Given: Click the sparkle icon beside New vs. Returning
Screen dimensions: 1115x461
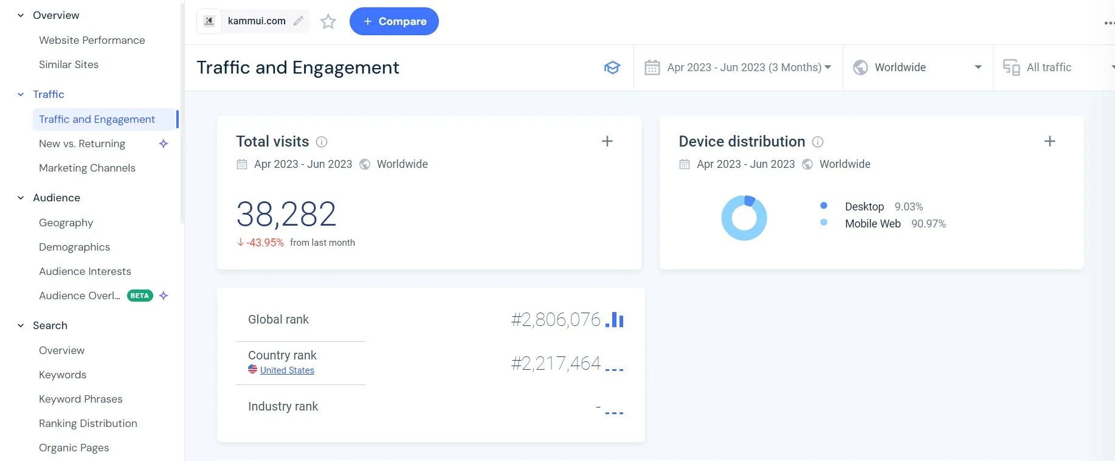Looking at the screenshot, I should click(x=164, y=144).
